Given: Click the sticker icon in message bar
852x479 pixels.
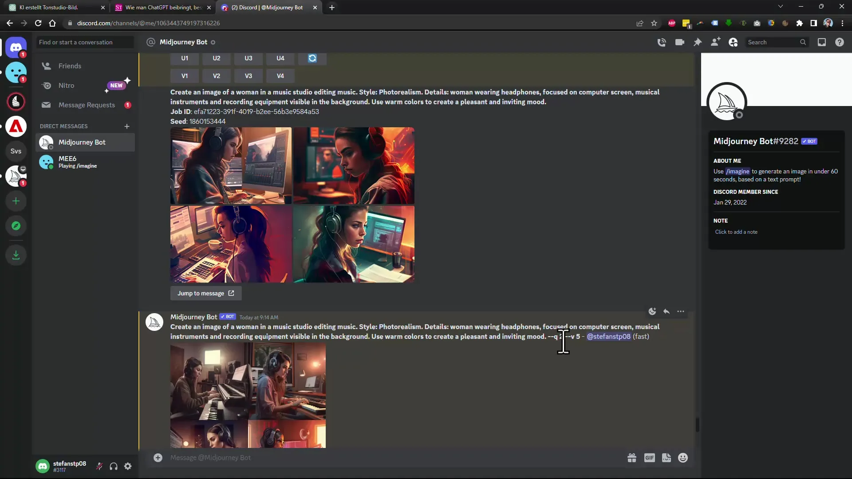Looking at the screenshot, I should pyautogui.click(x=667, y=458).
